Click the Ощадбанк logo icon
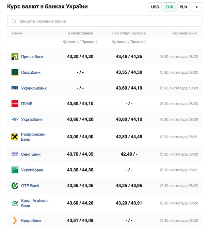This screenshot has width=207, height=228. pos(15,72)
